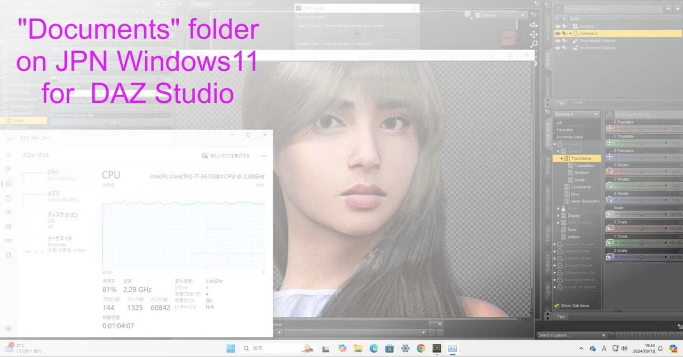
Task: Click the X Translate move icon
Action: coord(609,128)
